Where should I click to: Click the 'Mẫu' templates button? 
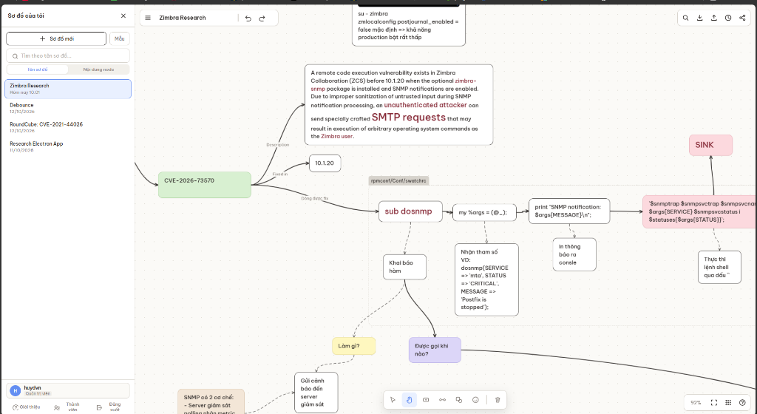[119, 38]
